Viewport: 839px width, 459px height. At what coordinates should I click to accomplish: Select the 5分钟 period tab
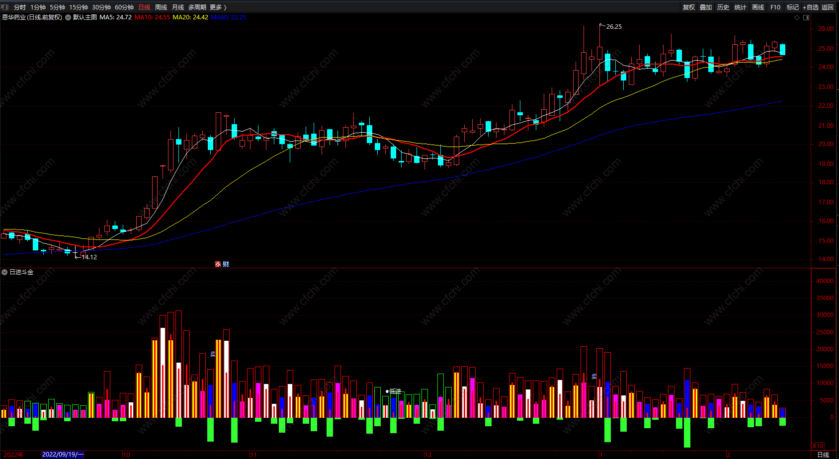tap(57, 7)
